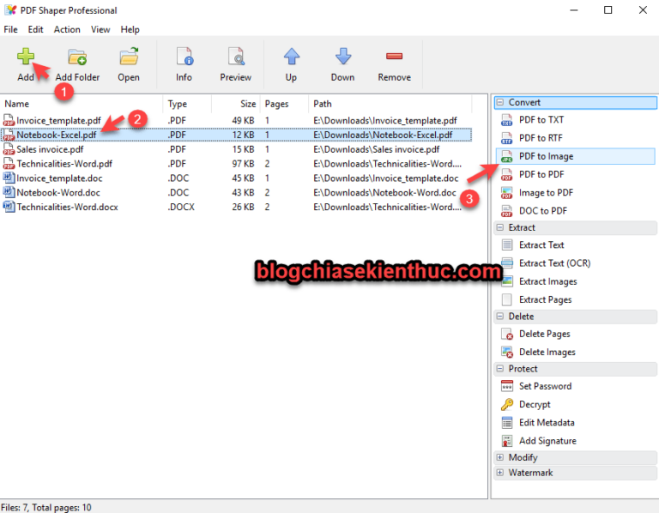
Task: Click the Delete Images icon
Action: (x=507, y=352)
